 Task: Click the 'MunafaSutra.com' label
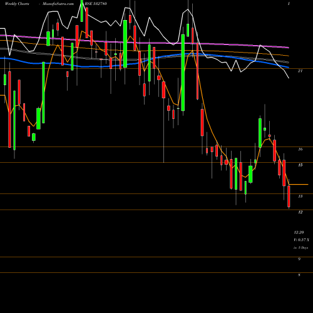point(58,4)
